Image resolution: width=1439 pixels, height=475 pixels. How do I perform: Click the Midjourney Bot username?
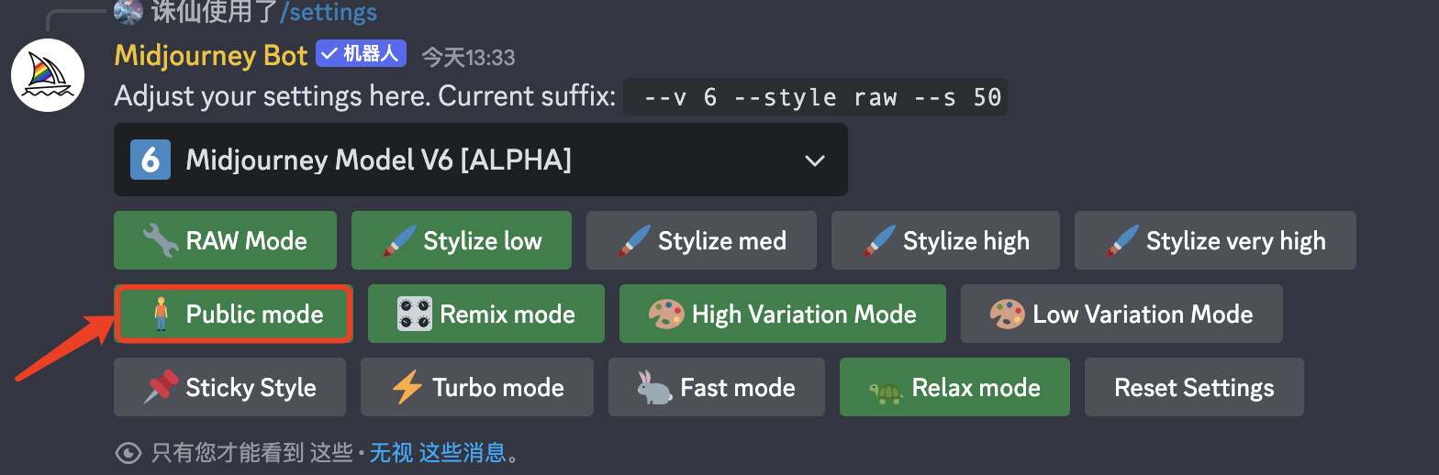211,55
